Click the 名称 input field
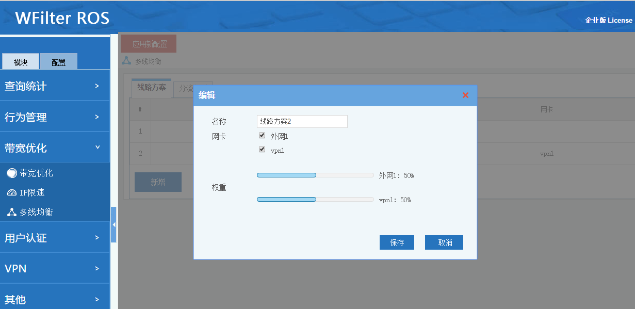635x309 pixels. [302, 122]
